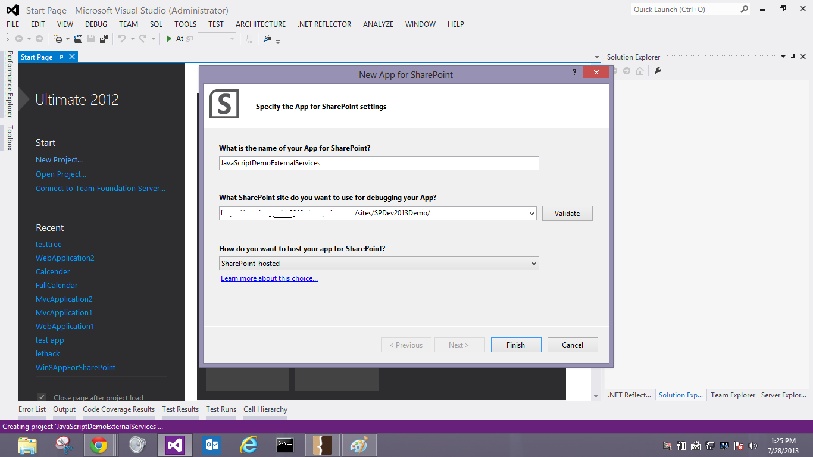This screenshot has height=457, width=813.
Task: Click the New Project... link
Action: point(59,159)
